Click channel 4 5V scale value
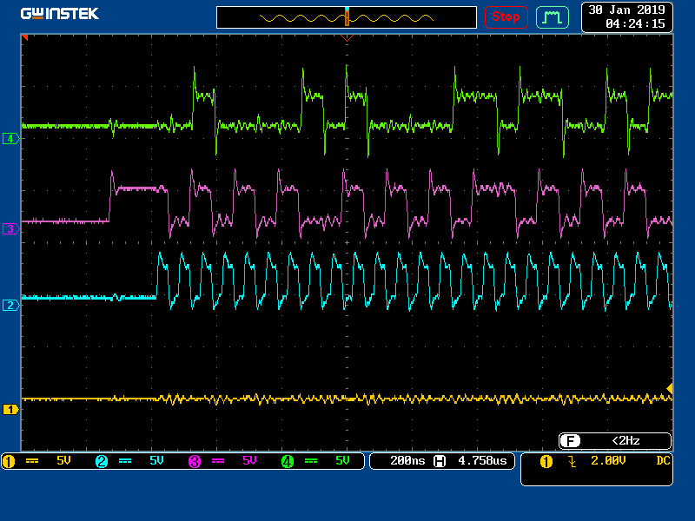Image resolution: width=695 pixels, height=521 pixels. [343, 461]
